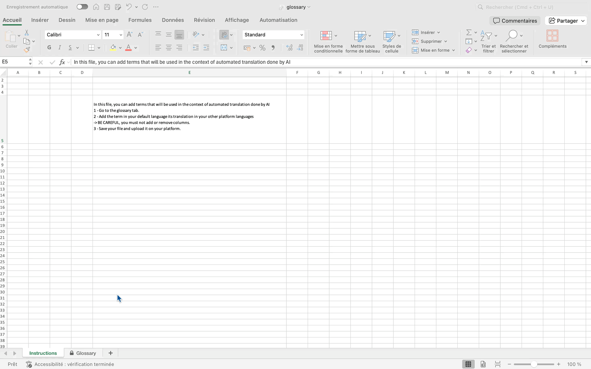Apply percentage number format
The image size is (591, 369).
262,48
